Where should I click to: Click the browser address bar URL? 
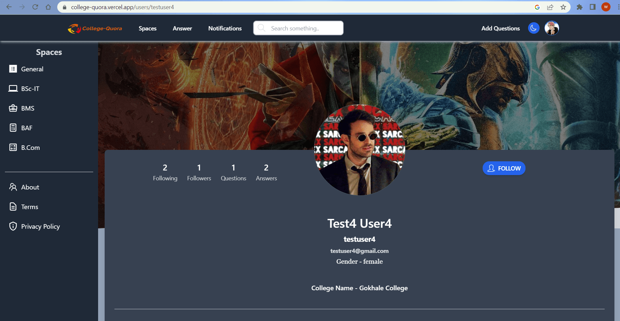(x=122, y=7)
